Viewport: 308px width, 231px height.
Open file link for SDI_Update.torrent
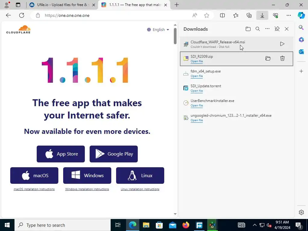(197, 91)
